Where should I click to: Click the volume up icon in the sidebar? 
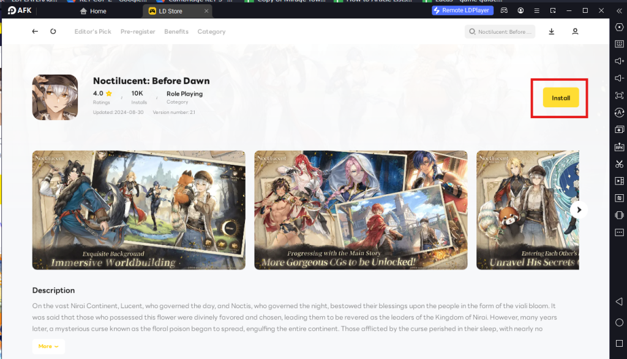pos(619,61)
